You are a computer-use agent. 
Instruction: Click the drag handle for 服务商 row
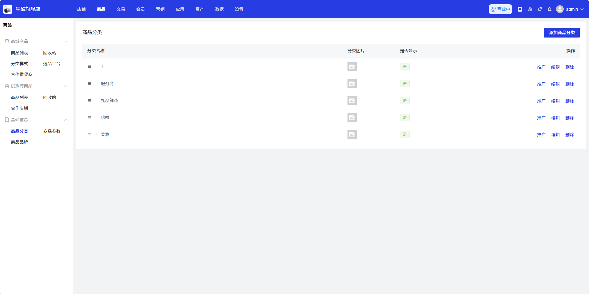click(90, 84)
